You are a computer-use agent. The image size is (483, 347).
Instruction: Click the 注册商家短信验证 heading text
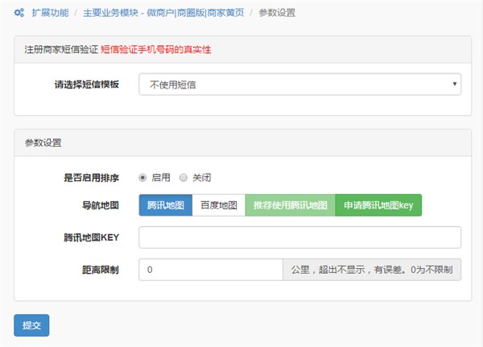[x=61, y=50]
